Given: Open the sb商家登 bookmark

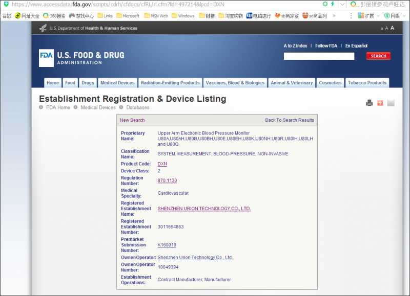Looking at the screenshot, I should click(286, 16).
